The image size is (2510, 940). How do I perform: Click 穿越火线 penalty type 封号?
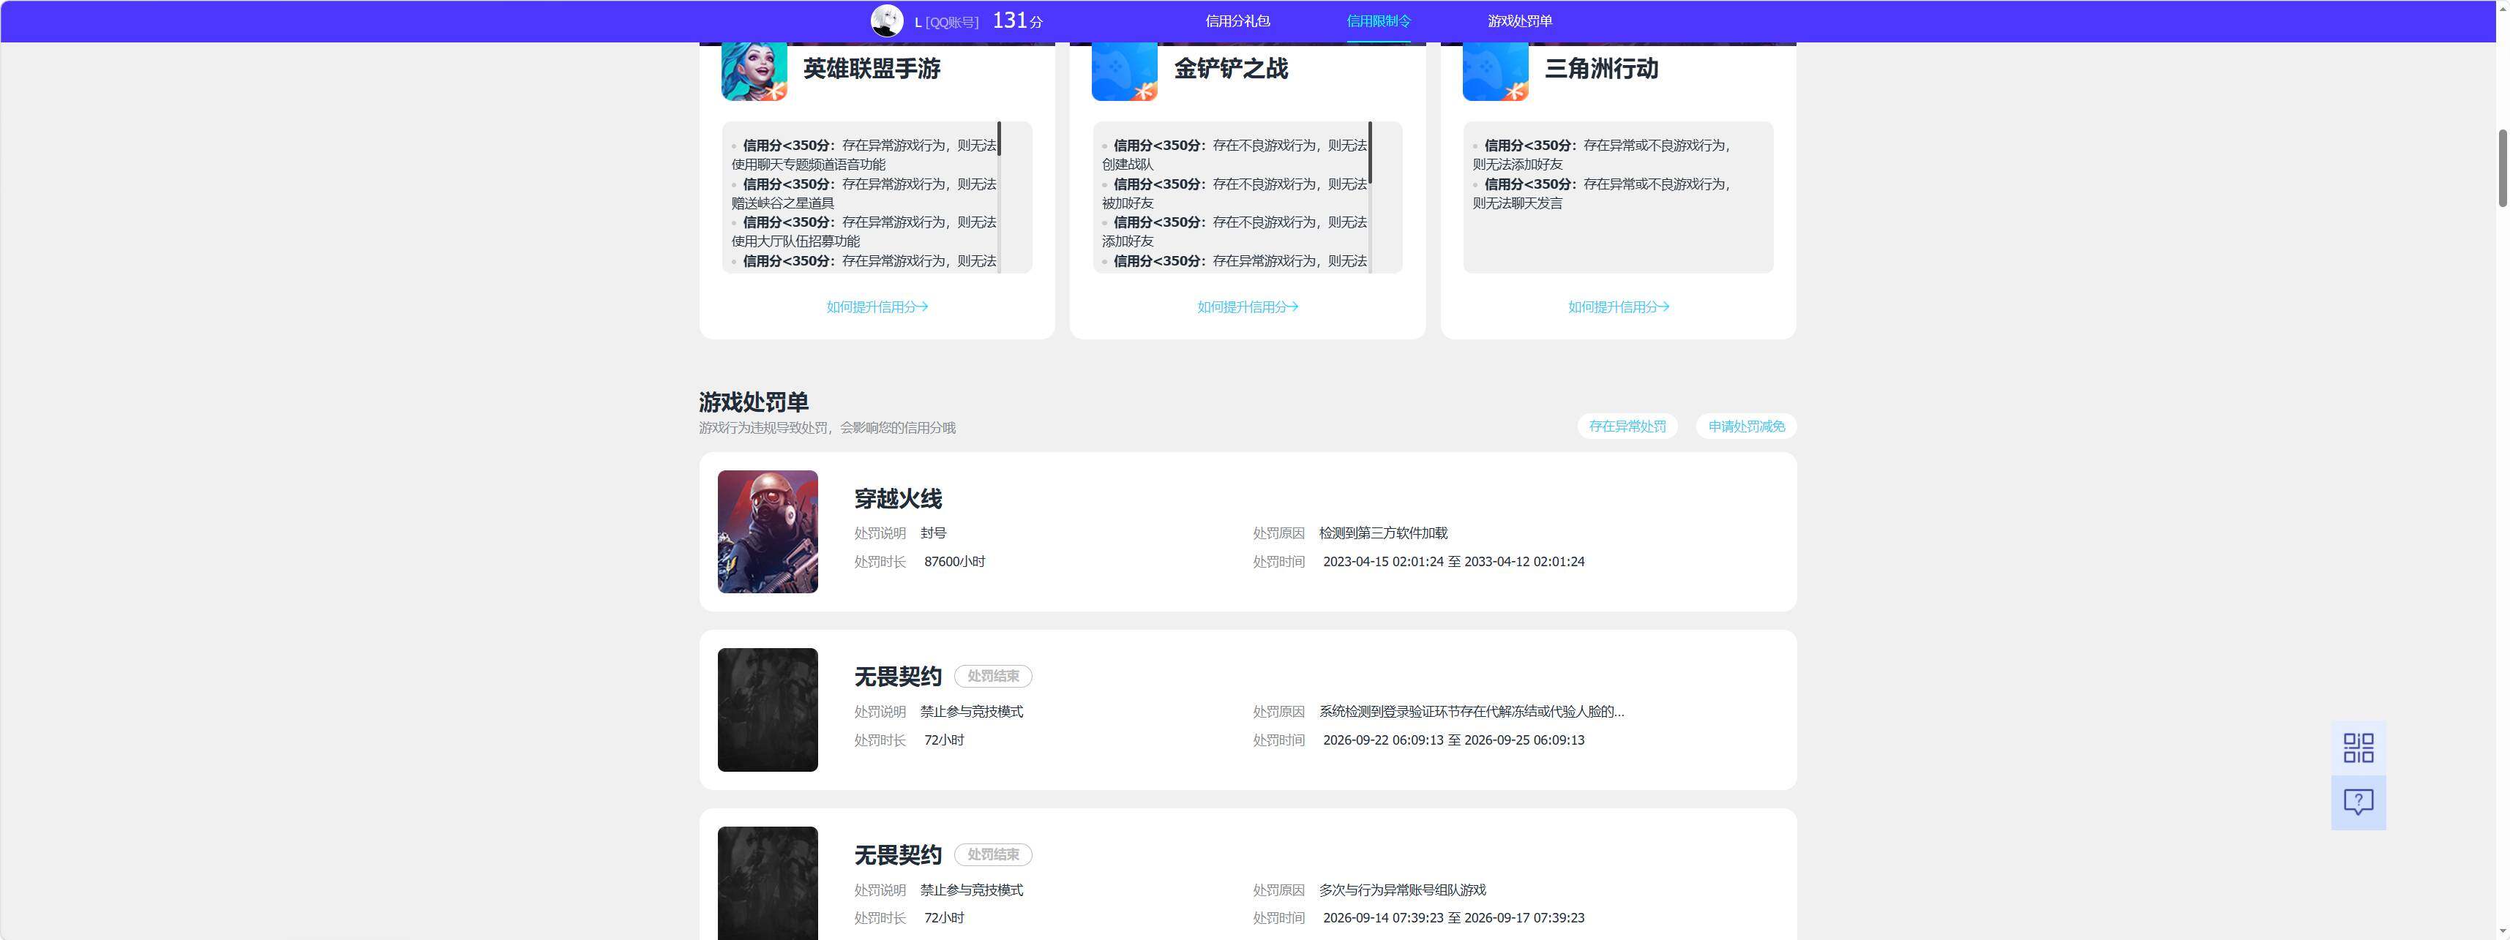pyautogui.click(x=934, y=533)
